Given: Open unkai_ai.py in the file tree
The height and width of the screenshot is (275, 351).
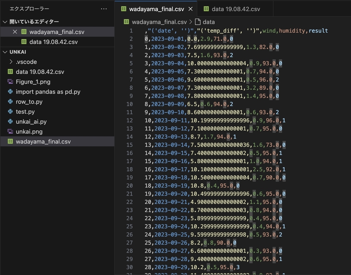Looking at the screenshot, I should (57, 122).
